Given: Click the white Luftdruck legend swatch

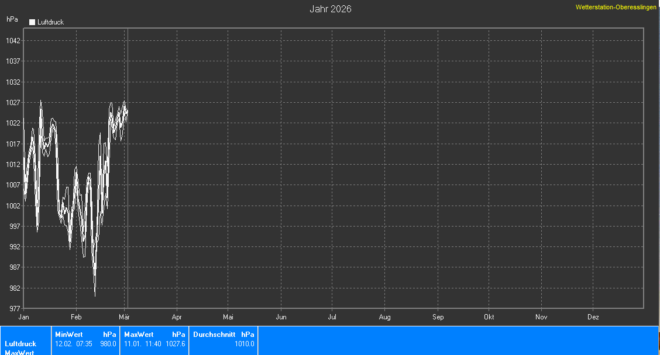Looking at the screenshot, I should pyautogui.click(x=32, y=22).
